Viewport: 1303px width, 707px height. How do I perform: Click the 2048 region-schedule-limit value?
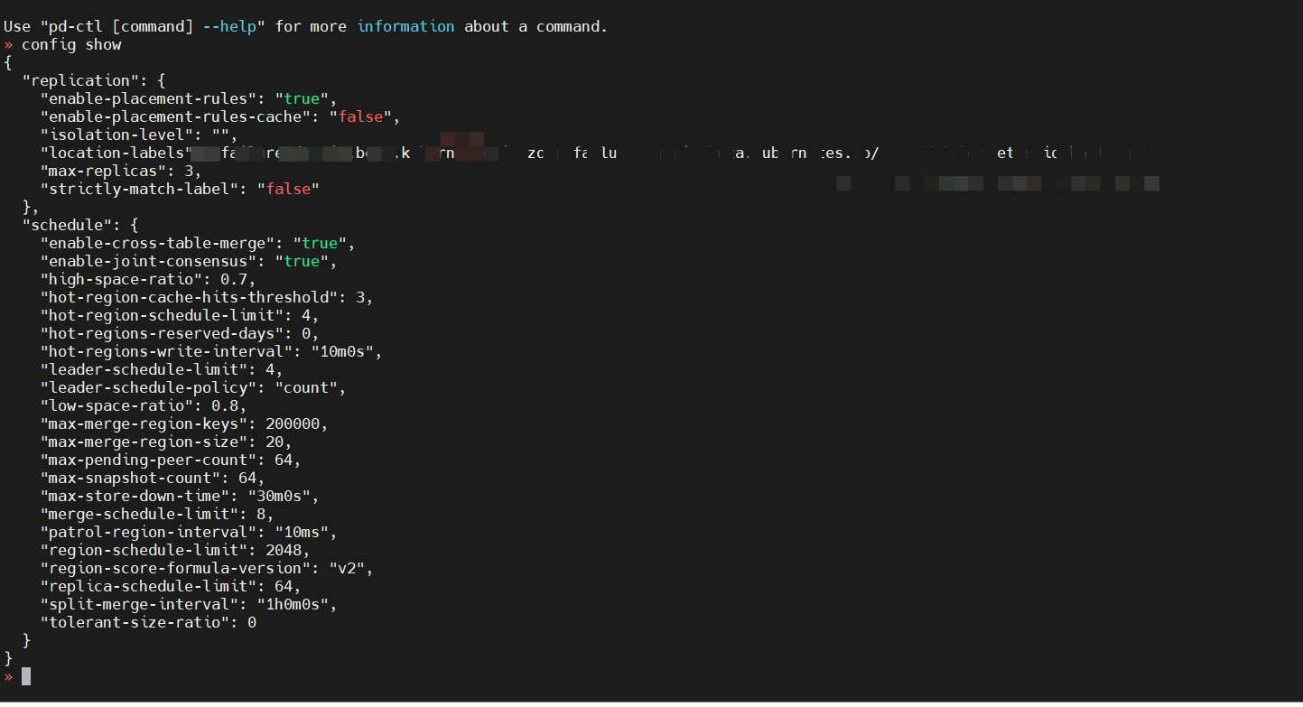point(284,550)
